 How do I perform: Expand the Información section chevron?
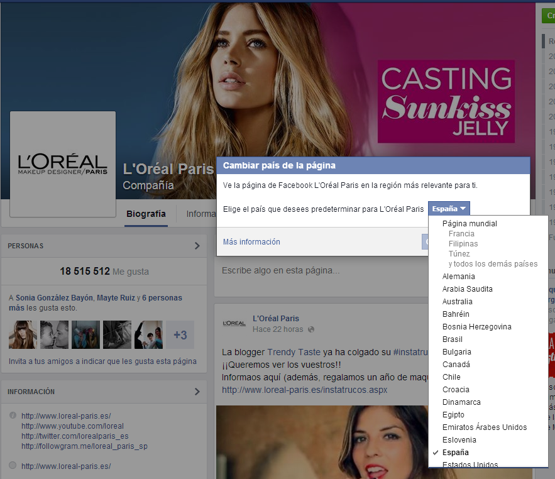click(x=197, y=392)
